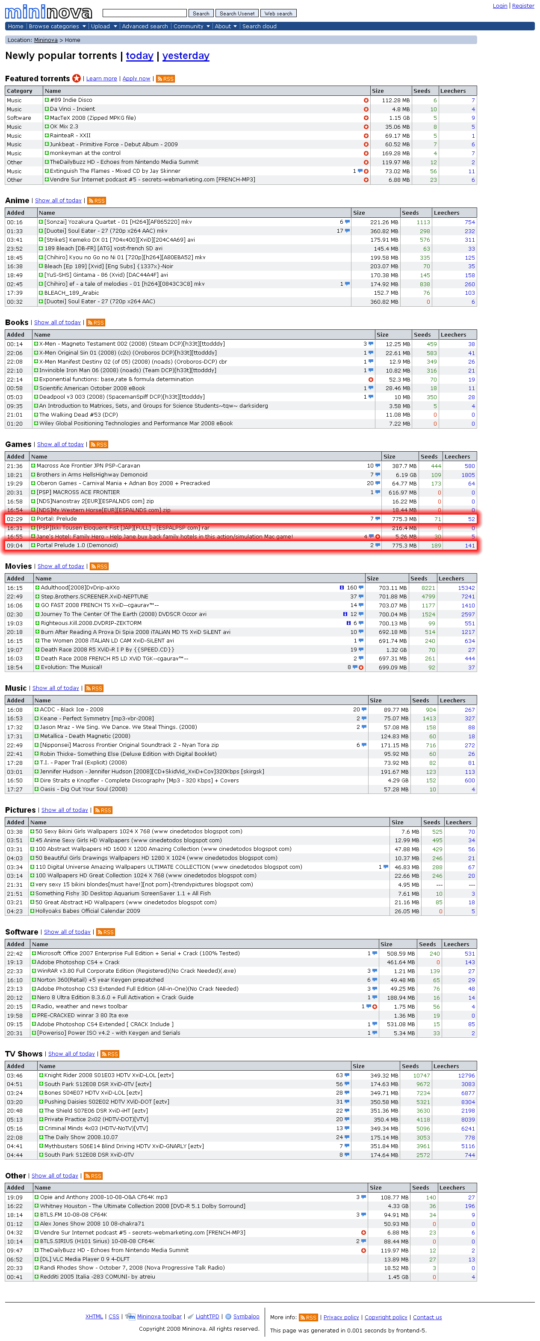Click download icon for Opie and Anthony 2008-10-08

37,1197
